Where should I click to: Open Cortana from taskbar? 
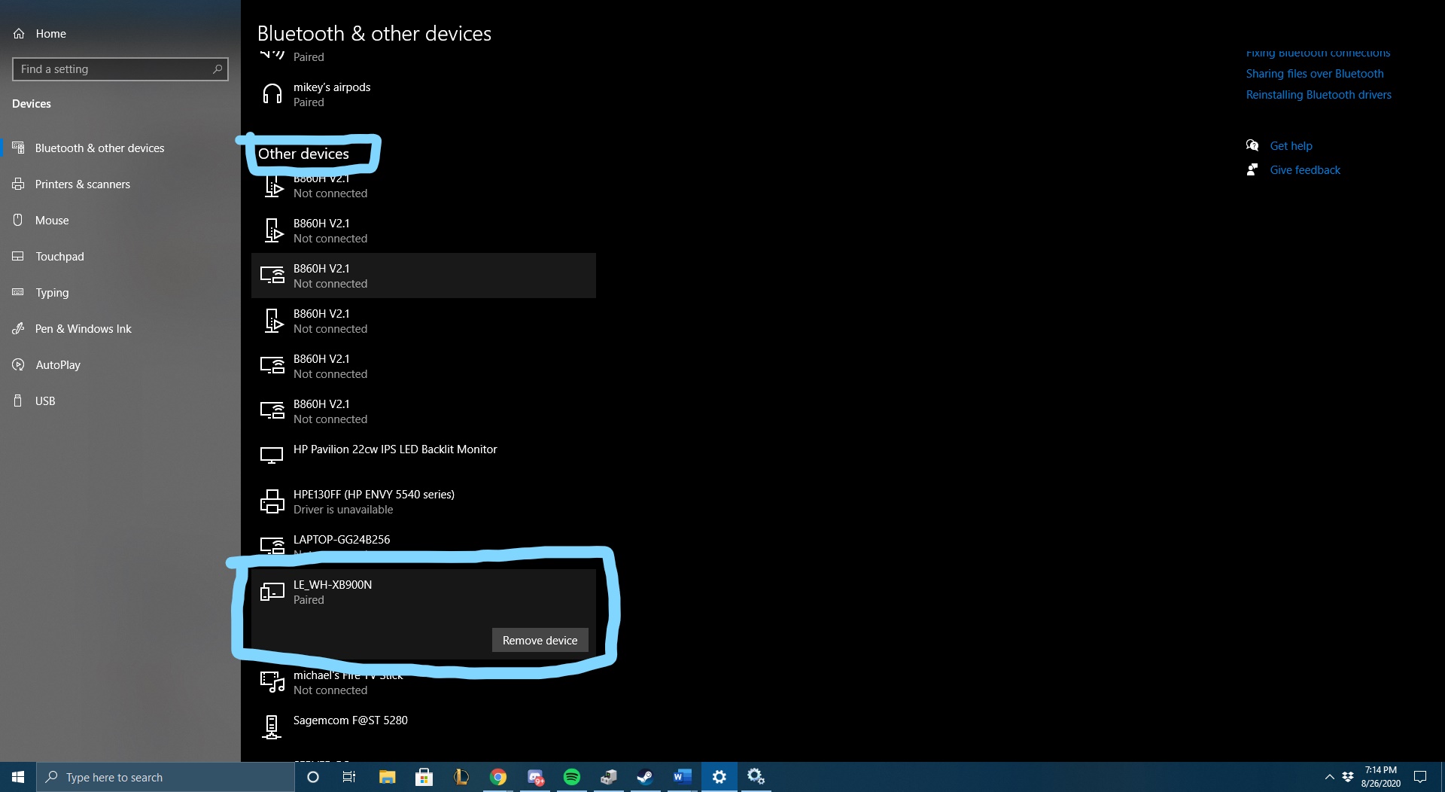[x=313, y=777]
